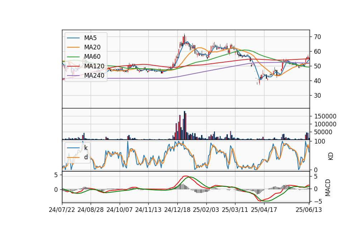Viewport: 344px width, 247px height.
Task: Click the 24/11/13 date axis label
Action: [x=148, y=210]
